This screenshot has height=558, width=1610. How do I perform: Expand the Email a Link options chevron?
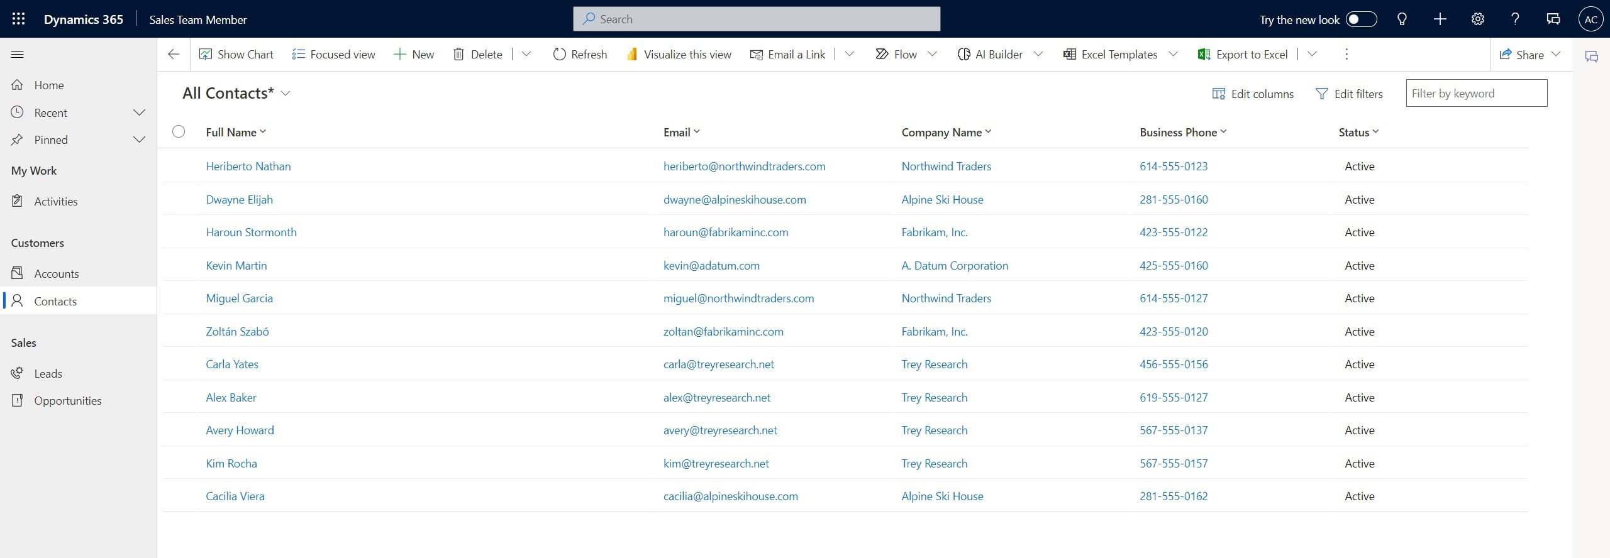click(849, 54)
